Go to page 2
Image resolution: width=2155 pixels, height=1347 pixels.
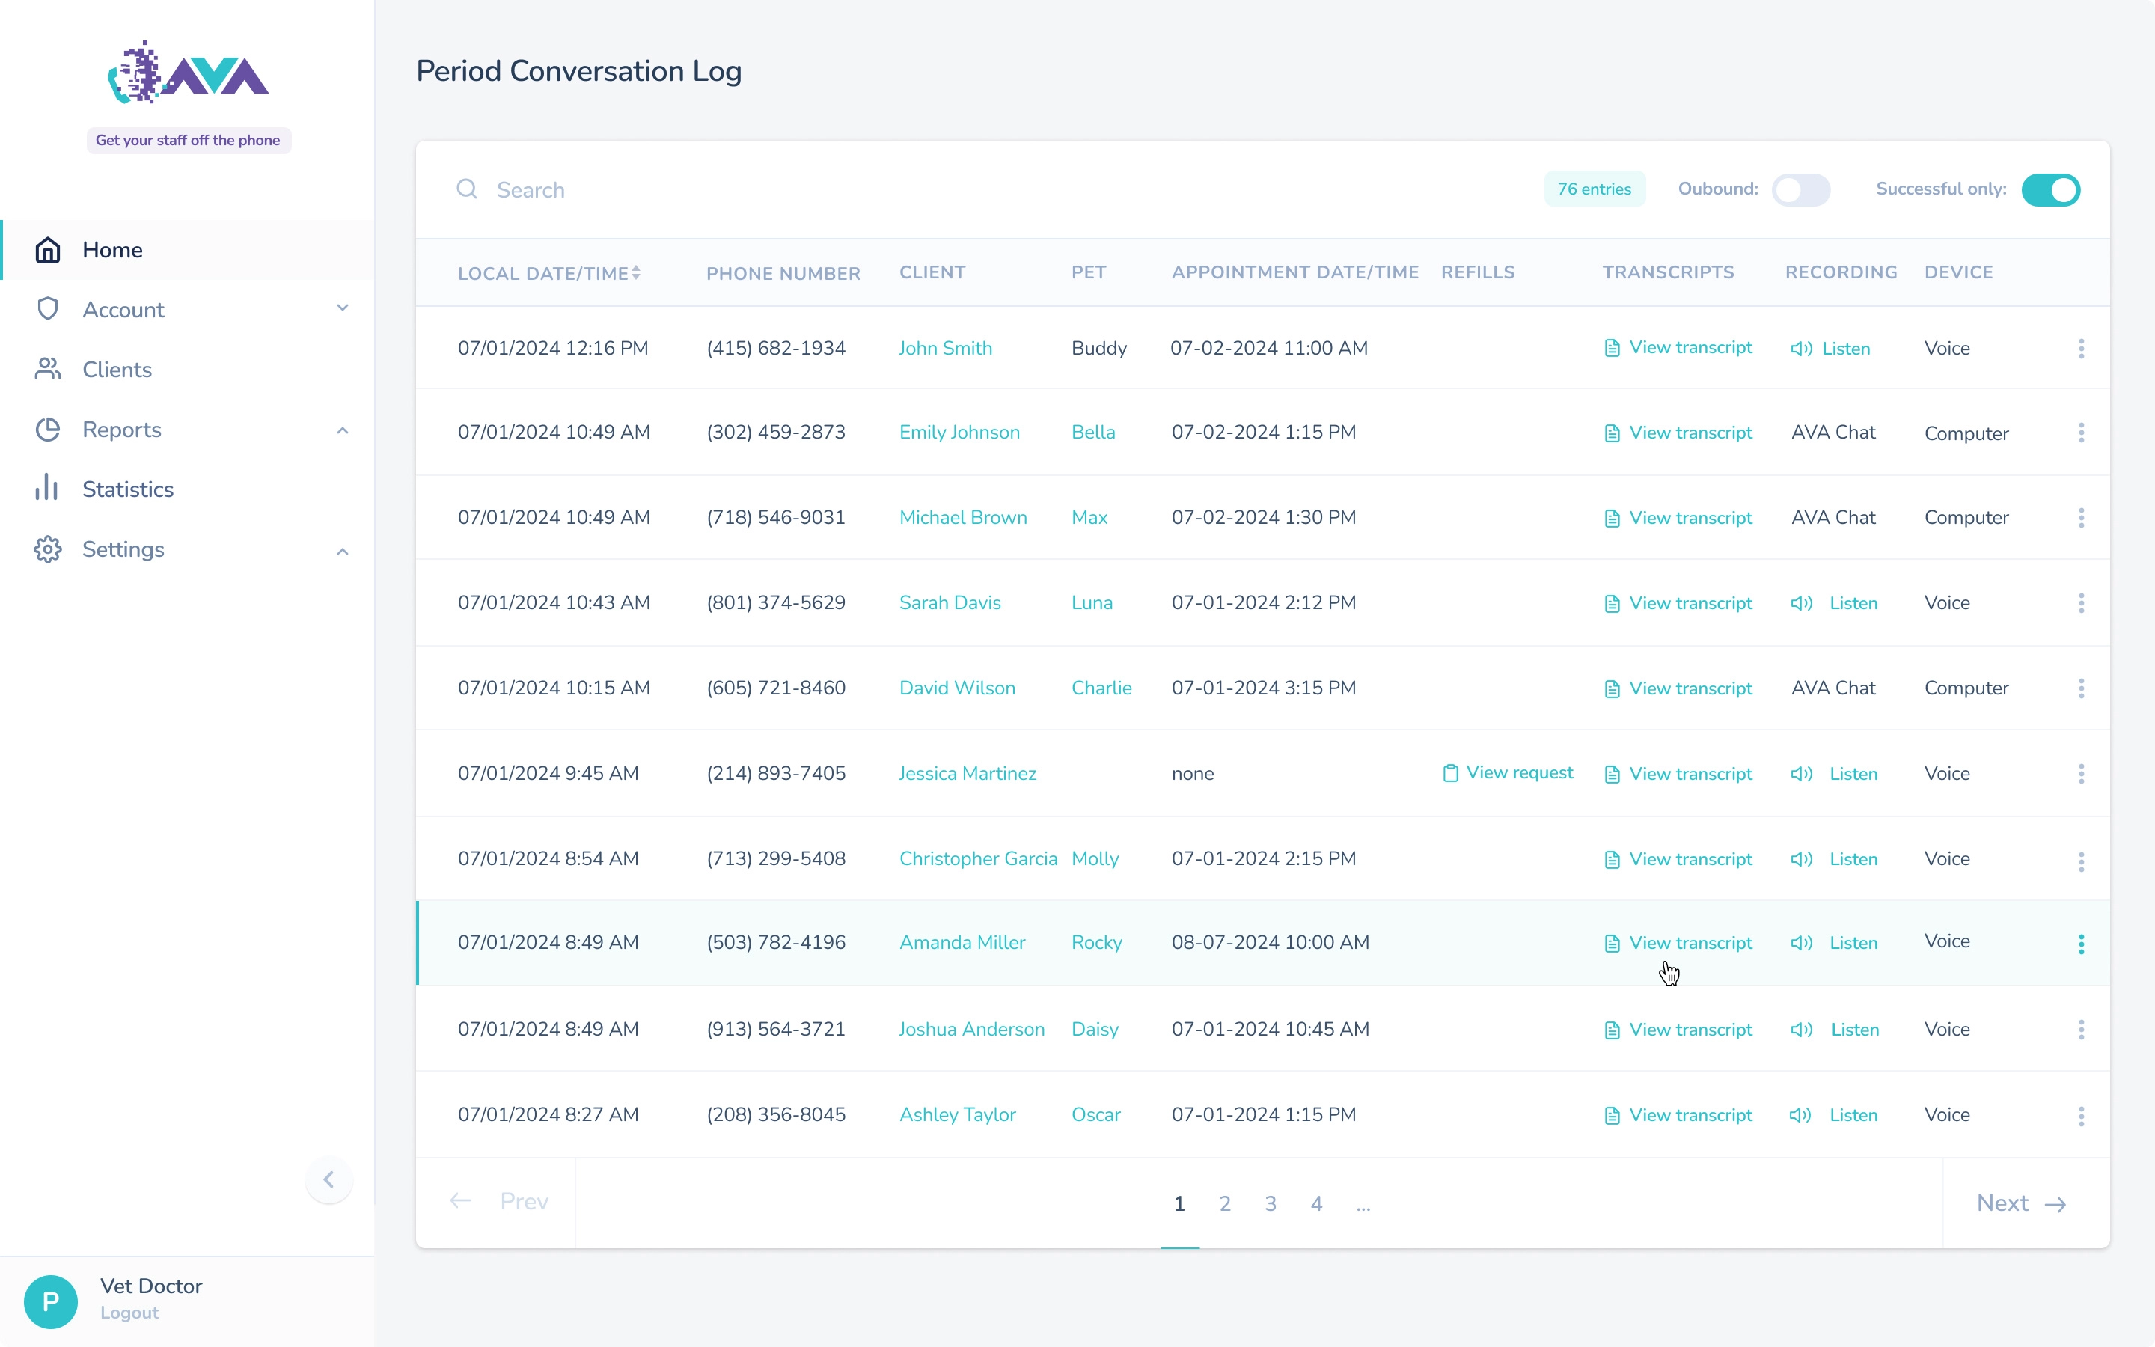click(x=1226, y=1203)
